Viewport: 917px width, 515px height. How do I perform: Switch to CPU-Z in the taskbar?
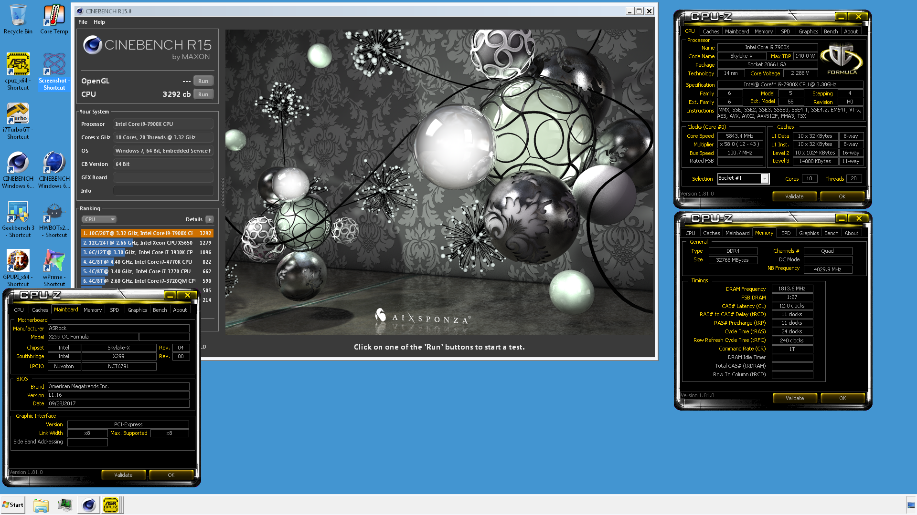(111, 505)
